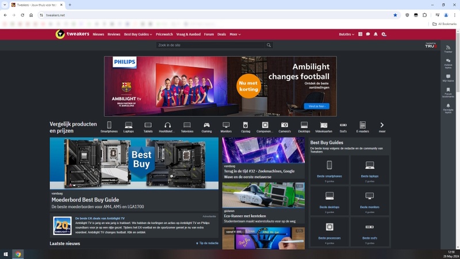
Task: Open the Chrome tab search dropdown
Action: 5,5
